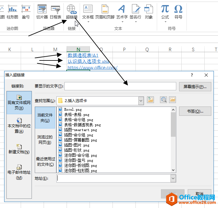
Task: Open the Timeline (日程表) filter
Action: pos(55,12)
